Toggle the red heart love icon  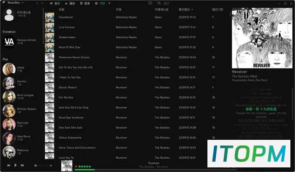point(76,166)
